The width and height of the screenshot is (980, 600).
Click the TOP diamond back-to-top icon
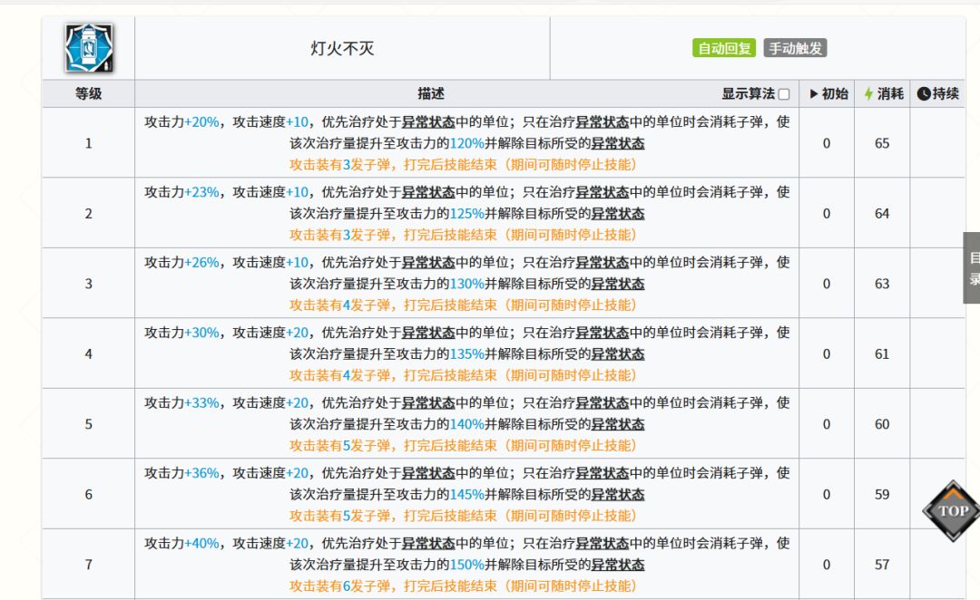(x=952, y=510)
